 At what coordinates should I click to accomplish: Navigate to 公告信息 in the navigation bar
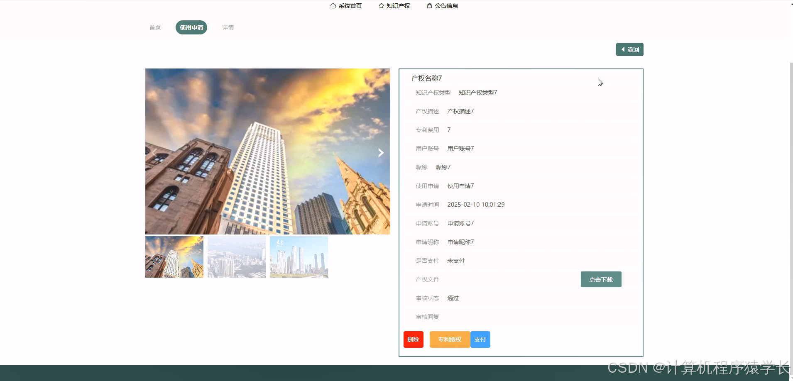pyautogui.click(x=446, y=6)
